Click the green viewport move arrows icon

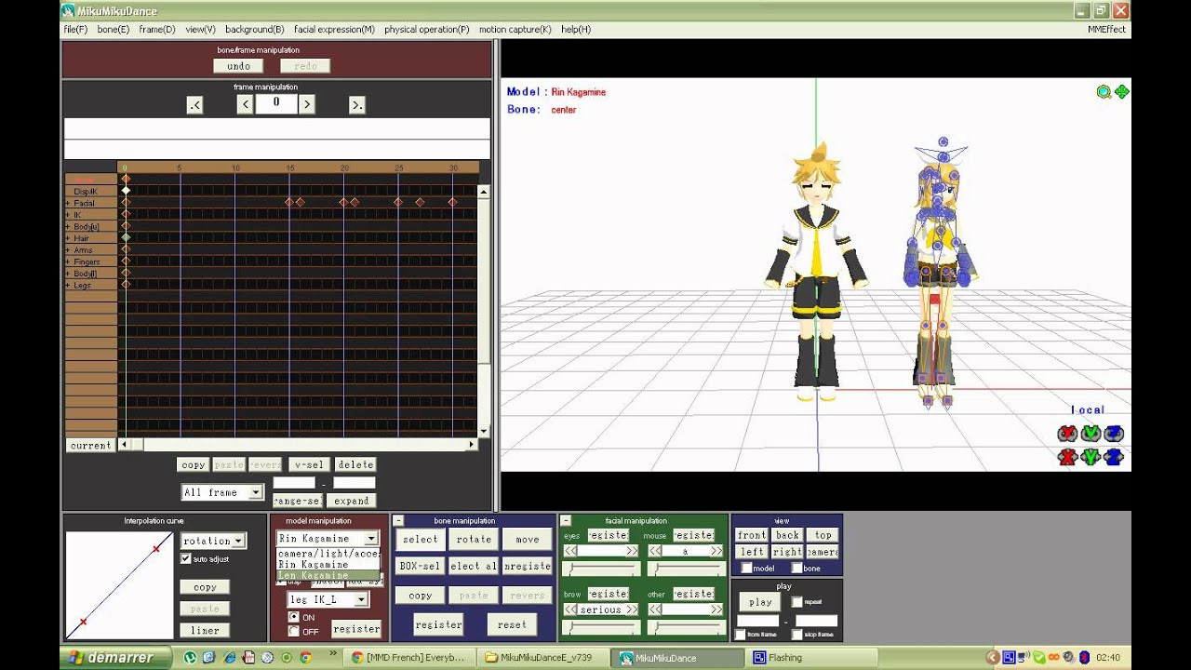(x=1121, y=91)
